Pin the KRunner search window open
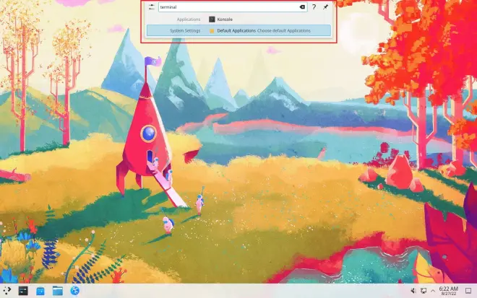Screen dimensions: 477x298 coord(326,6)
